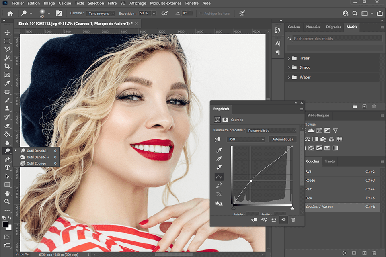Select the Rouge channel
Image resolution: width=386 pixels, height=257 pixels.
tap(342, 180)
